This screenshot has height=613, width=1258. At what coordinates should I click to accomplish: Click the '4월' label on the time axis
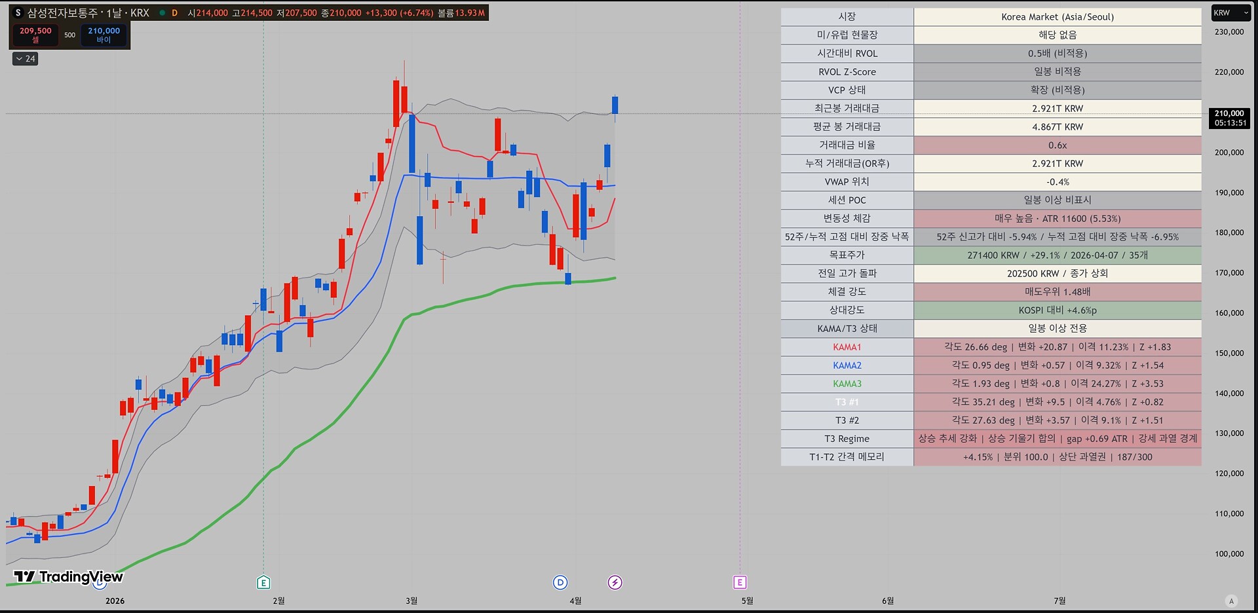575,601
